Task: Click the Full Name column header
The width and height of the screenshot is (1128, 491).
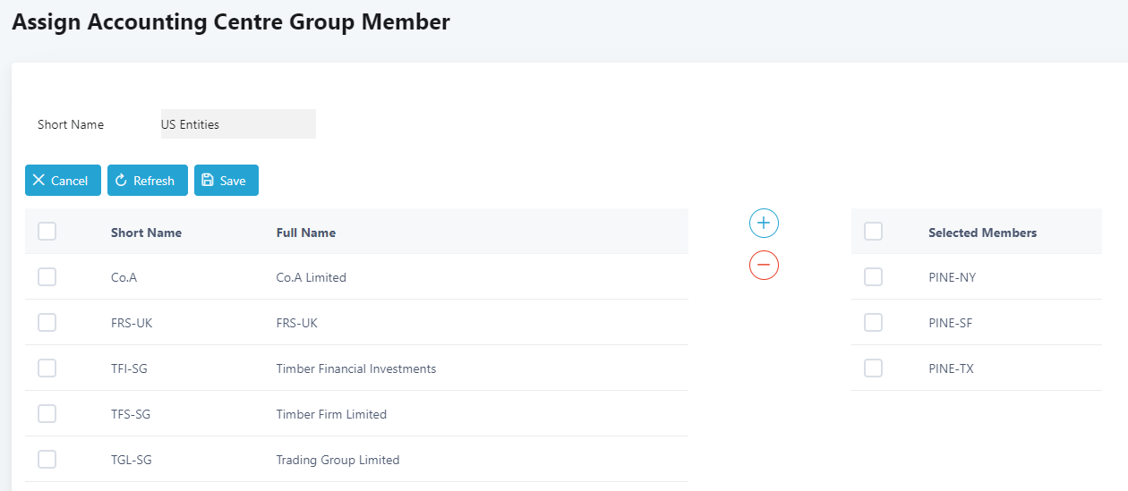Action: point(306,233)
